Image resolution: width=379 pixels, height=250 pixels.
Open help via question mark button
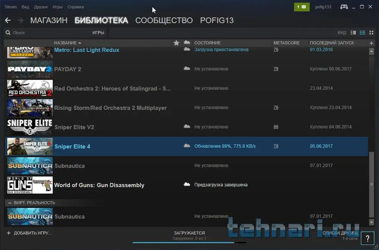(367, 239)
